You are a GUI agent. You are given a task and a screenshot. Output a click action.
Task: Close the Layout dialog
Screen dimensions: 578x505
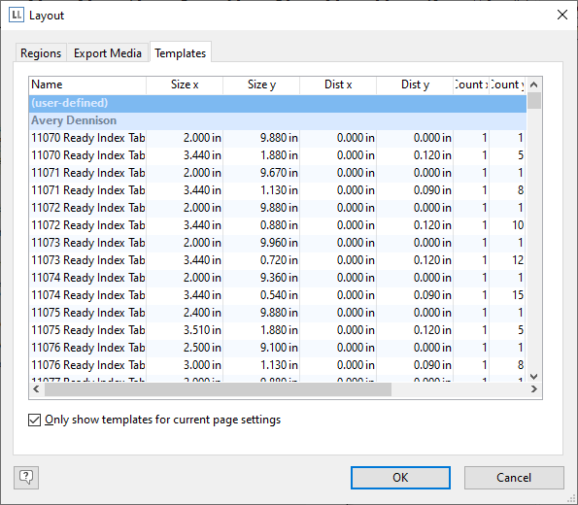(562, 16)
